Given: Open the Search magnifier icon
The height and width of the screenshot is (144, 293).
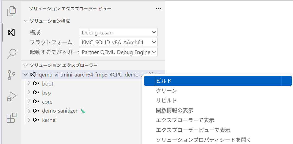Looking at the screenshot, I should tap(11, 54).
